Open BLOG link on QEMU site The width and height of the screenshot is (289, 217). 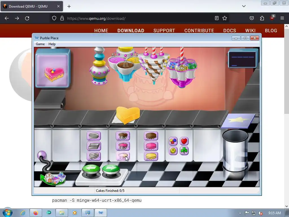271,31
